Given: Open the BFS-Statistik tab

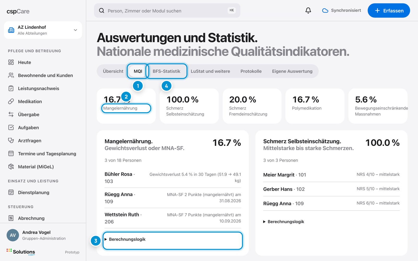Looking at the screenshot, I should (166, 71).
